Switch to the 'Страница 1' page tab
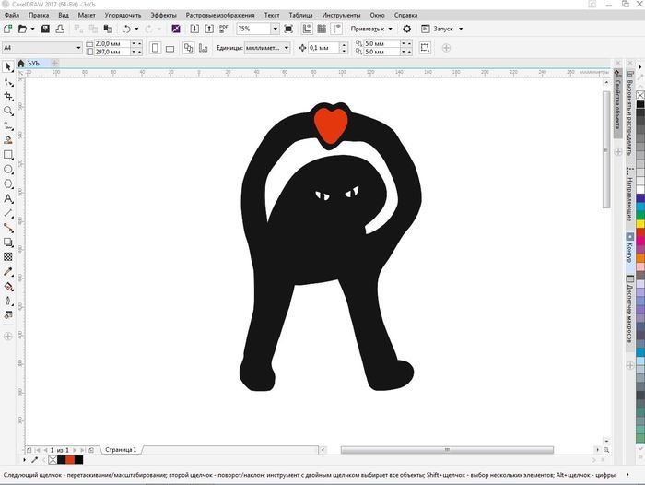 pyautogui.click(x=121, y=450)
